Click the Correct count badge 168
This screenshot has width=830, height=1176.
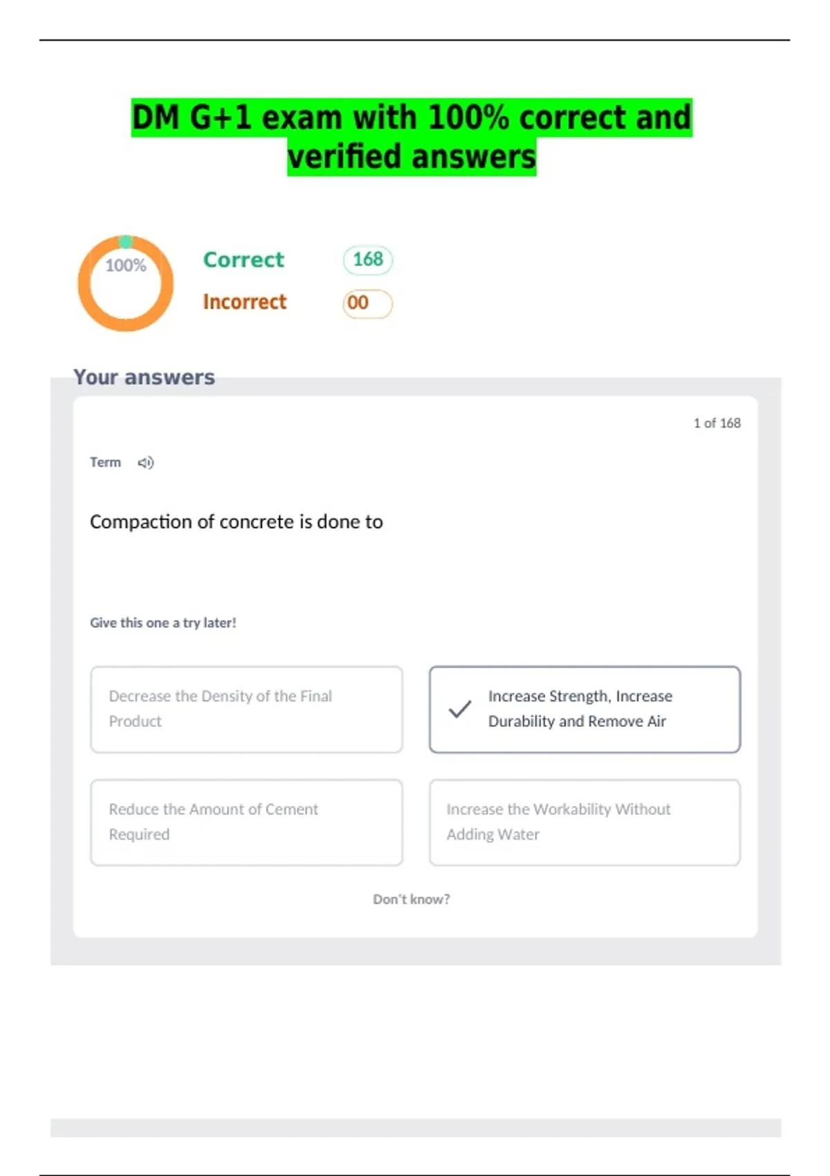tap(368, 260)
